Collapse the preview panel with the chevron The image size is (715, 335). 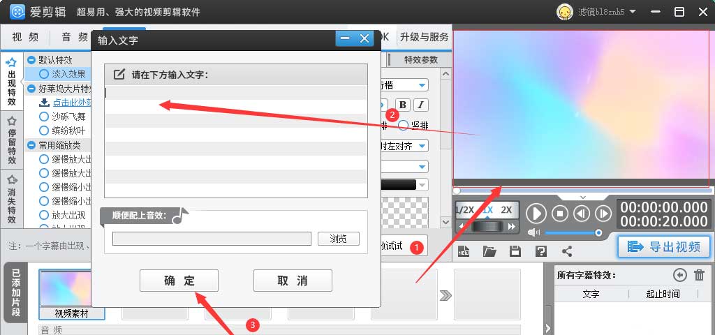[x=583, y=198]
